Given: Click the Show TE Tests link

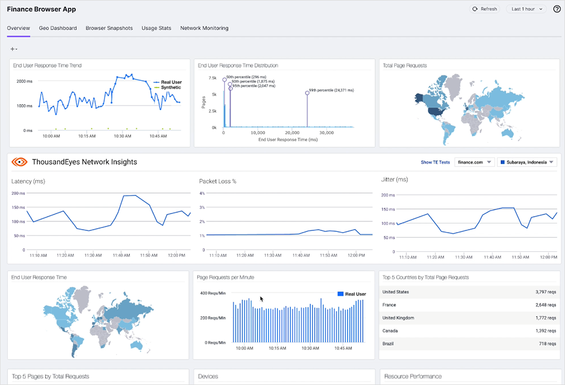Looking at the screenshot, I should [x=435, y=163].
